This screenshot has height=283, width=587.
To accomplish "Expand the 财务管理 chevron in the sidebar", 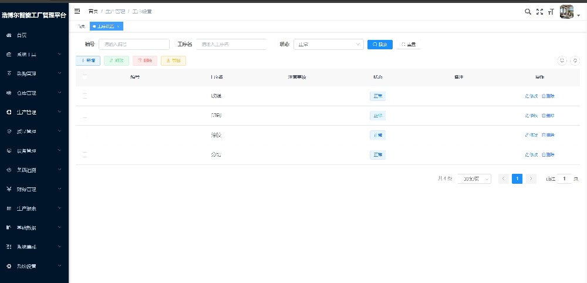I will 59,189.
